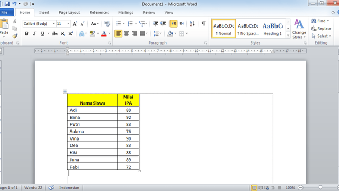Open the Select dropdown in Editing
This screenshot has width=339, height=191.
click(x=322, y=36)
